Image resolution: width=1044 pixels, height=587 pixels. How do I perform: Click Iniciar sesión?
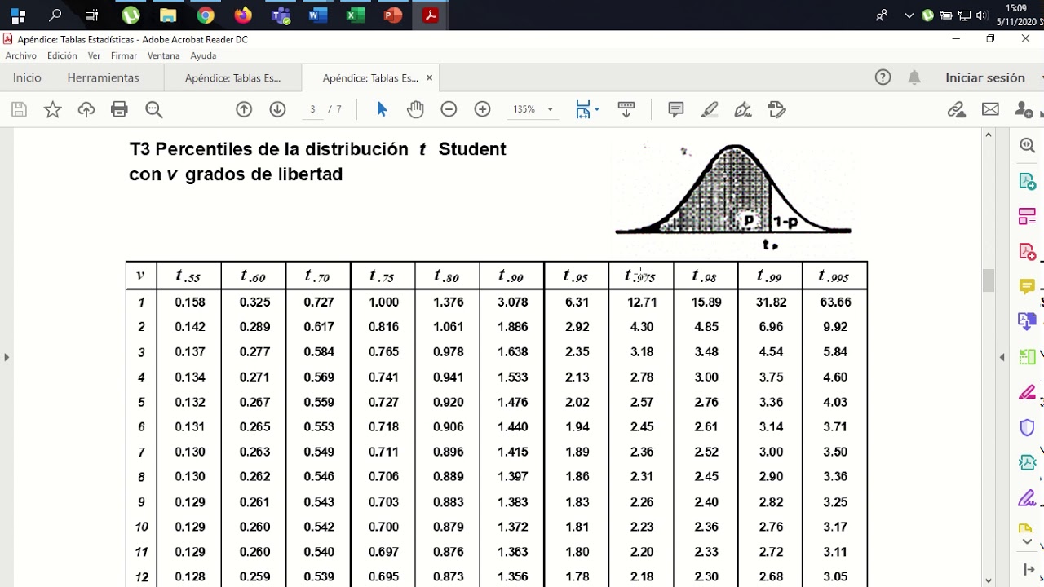tap(985, 77)
